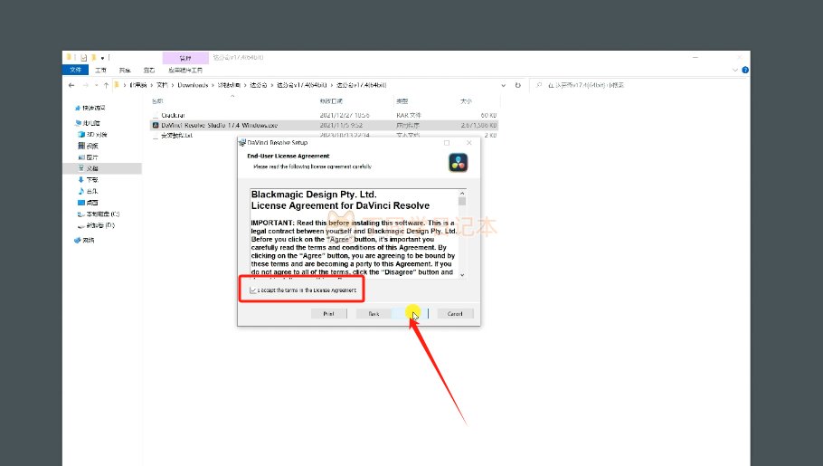The height and width of the screenshot is (466, 823).
Task: Open the address bar history dropdown
Action: [504, 85]
